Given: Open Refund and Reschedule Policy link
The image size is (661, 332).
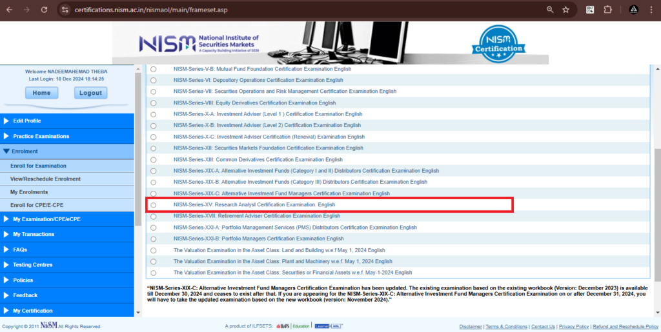Looking at the screenshot, I should (625, 327).
